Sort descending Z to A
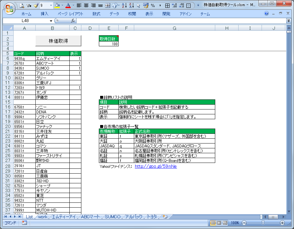 click(132, 6)
